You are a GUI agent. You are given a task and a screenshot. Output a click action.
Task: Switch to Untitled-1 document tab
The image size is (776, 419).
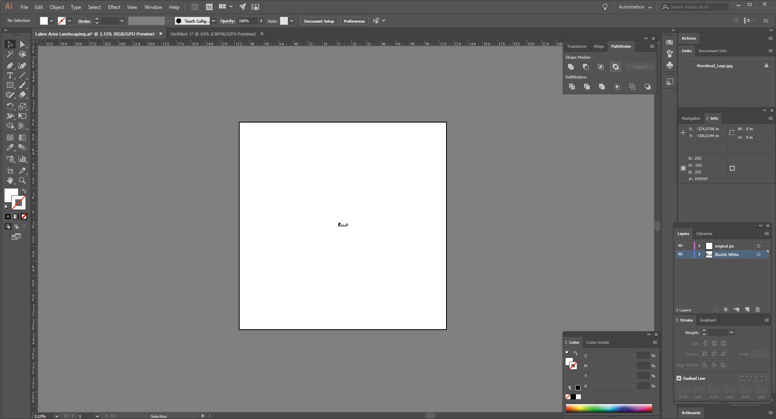(213, 34)
